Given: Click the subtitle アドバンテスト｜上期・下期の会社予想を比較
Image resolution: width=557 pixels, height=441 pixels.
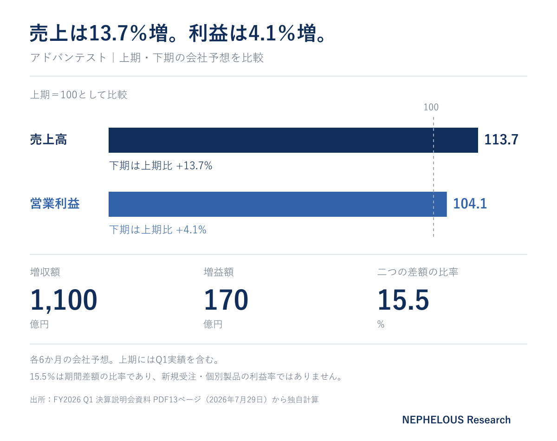Looking at the screenshot, I should (x=147, y=58).
